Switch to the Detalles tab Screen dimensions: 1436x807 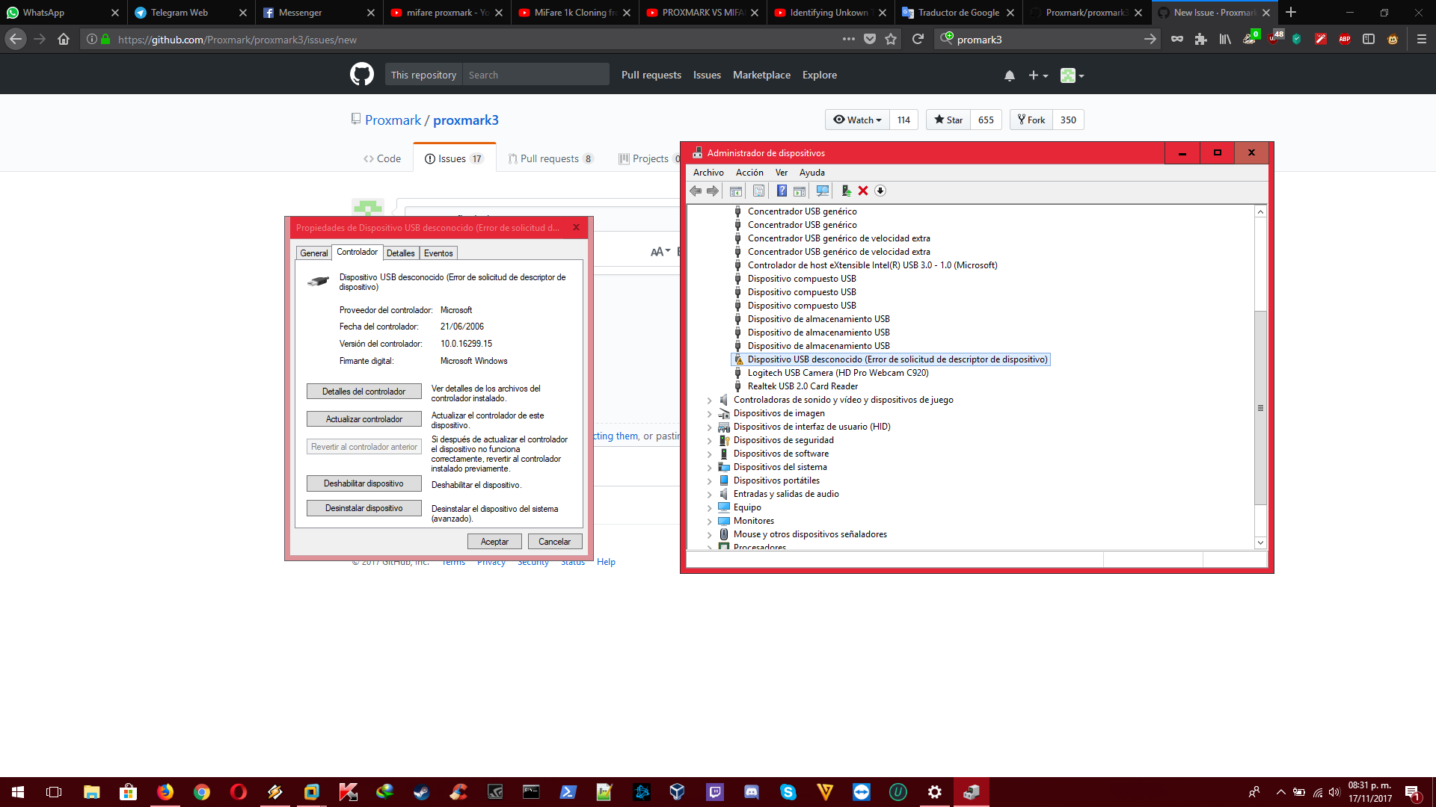400,253
